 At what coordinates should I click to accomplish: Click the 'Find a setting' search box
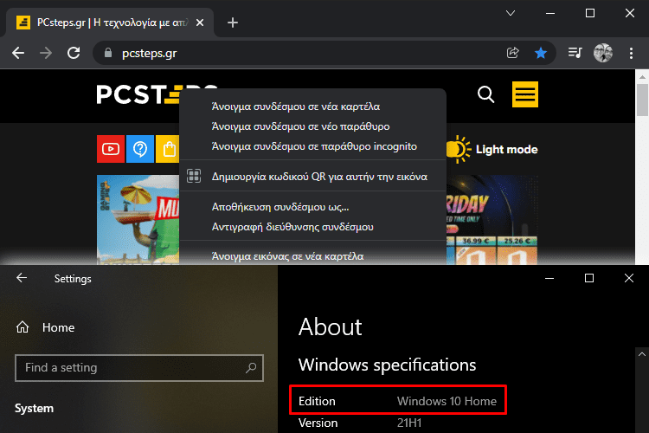[x=139, y=367]
